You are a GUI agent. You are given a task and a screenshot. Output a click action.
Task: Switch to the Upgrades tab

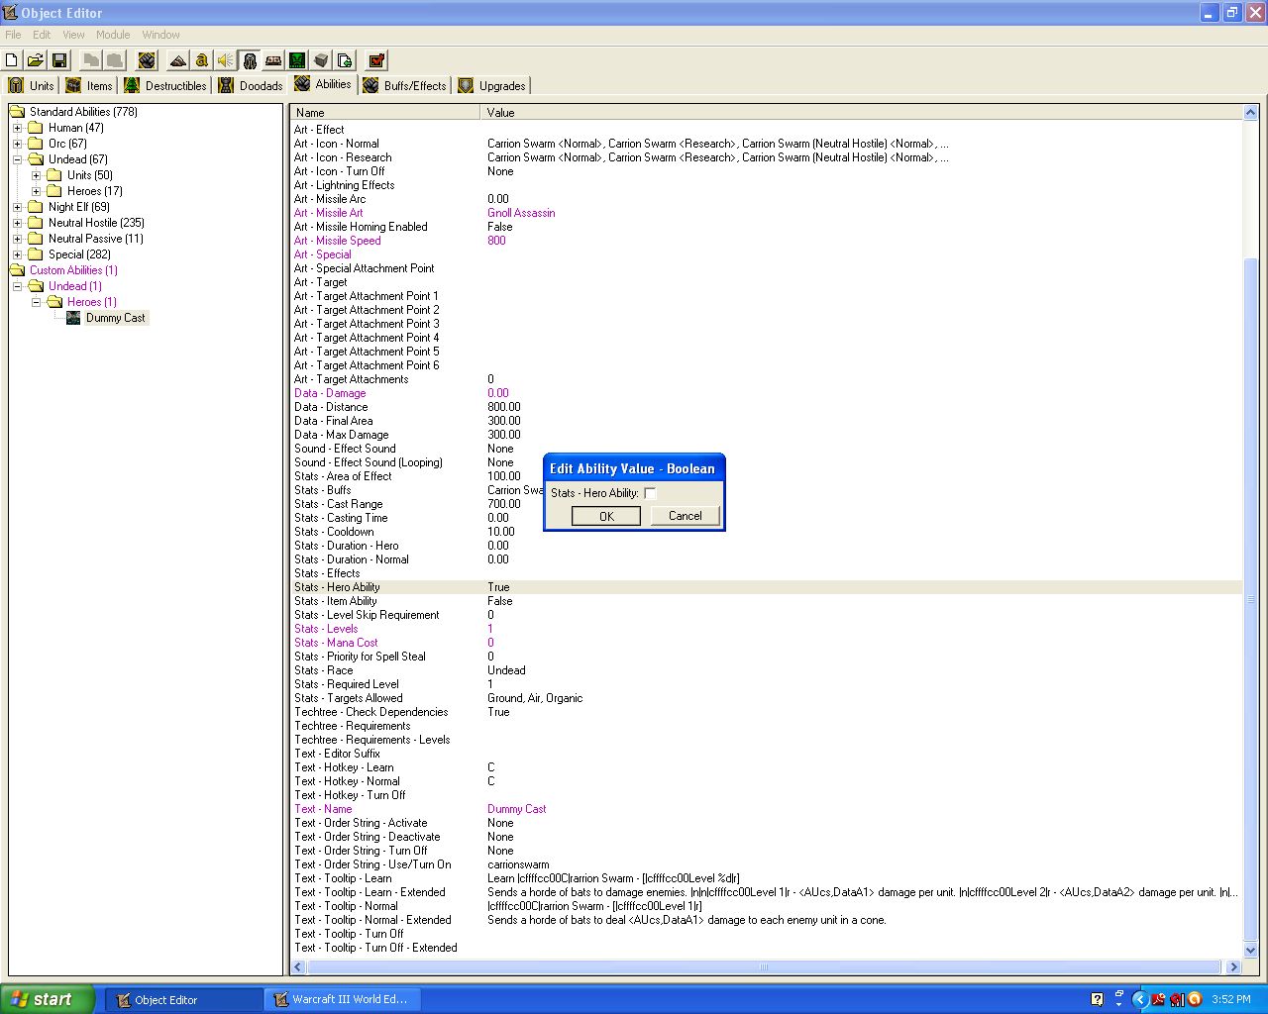coord(491,86)
